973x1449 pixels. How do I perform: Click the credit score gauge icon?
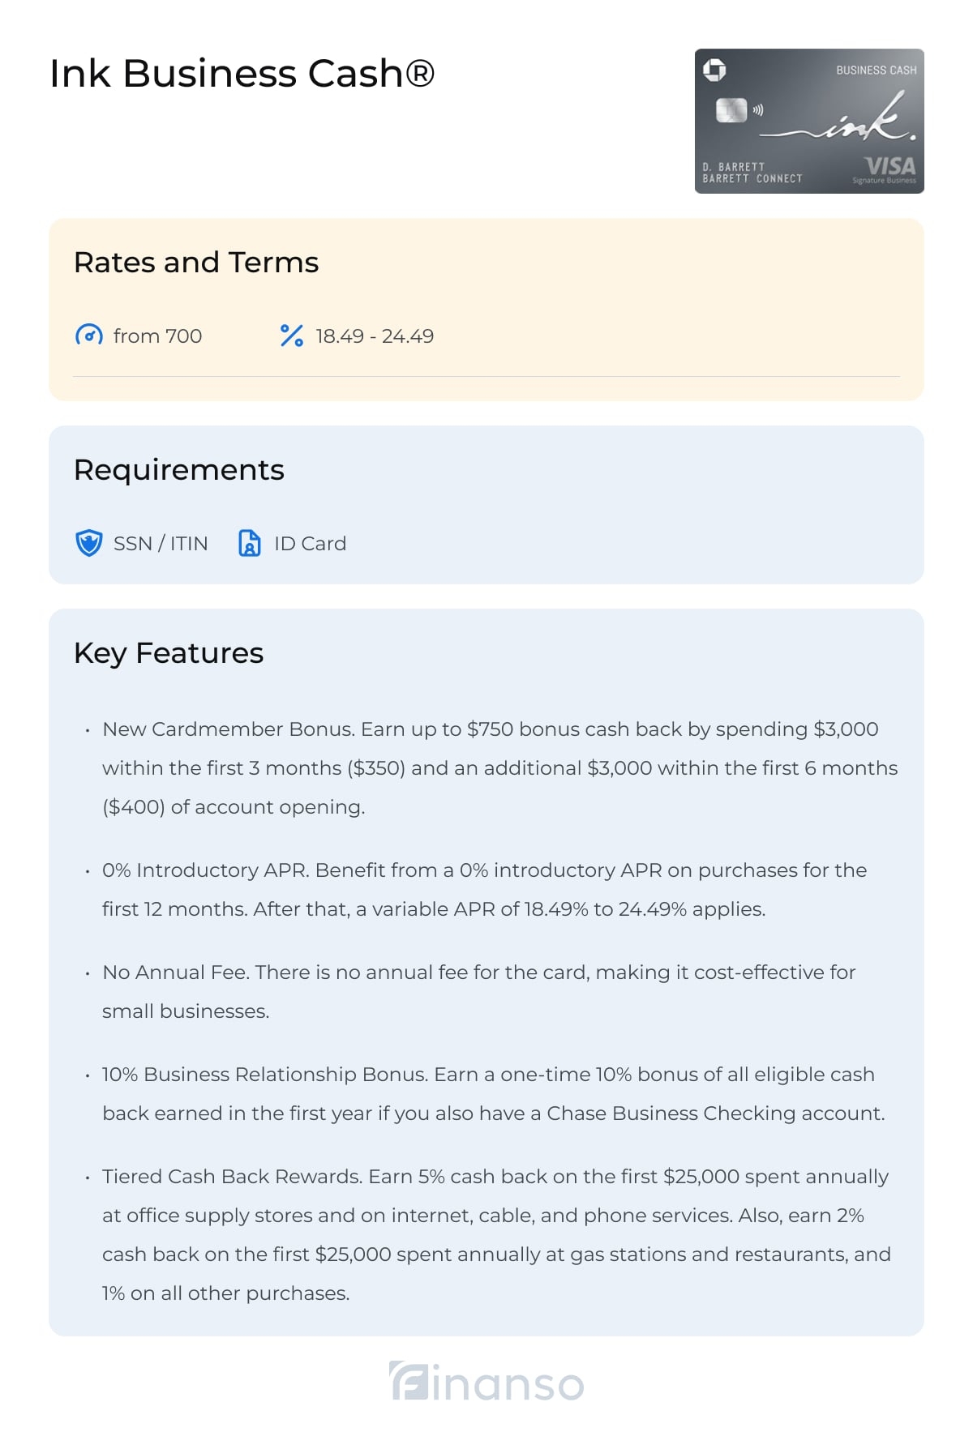tap(89, 335)
